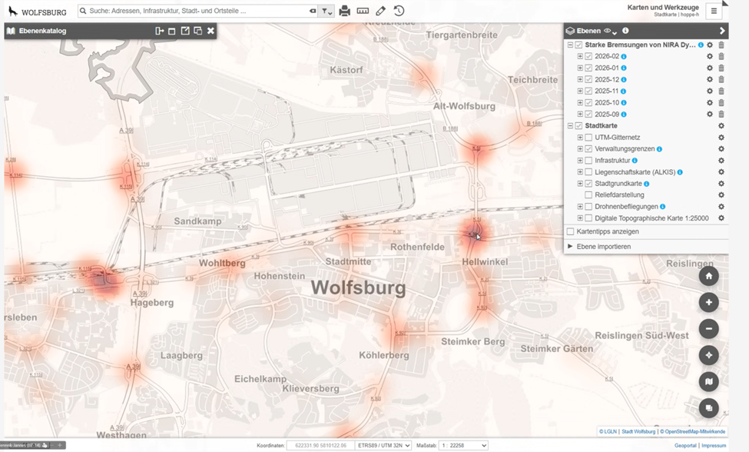Screen dimensions: 749x452
Task: Enable the UTM-Gitternetz layer
Action: [588, 138]
